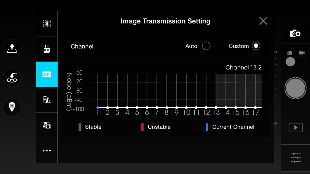Screen dimensions: 310x174
Task: Select the Auto channel radio button
Action: (206, 46)
